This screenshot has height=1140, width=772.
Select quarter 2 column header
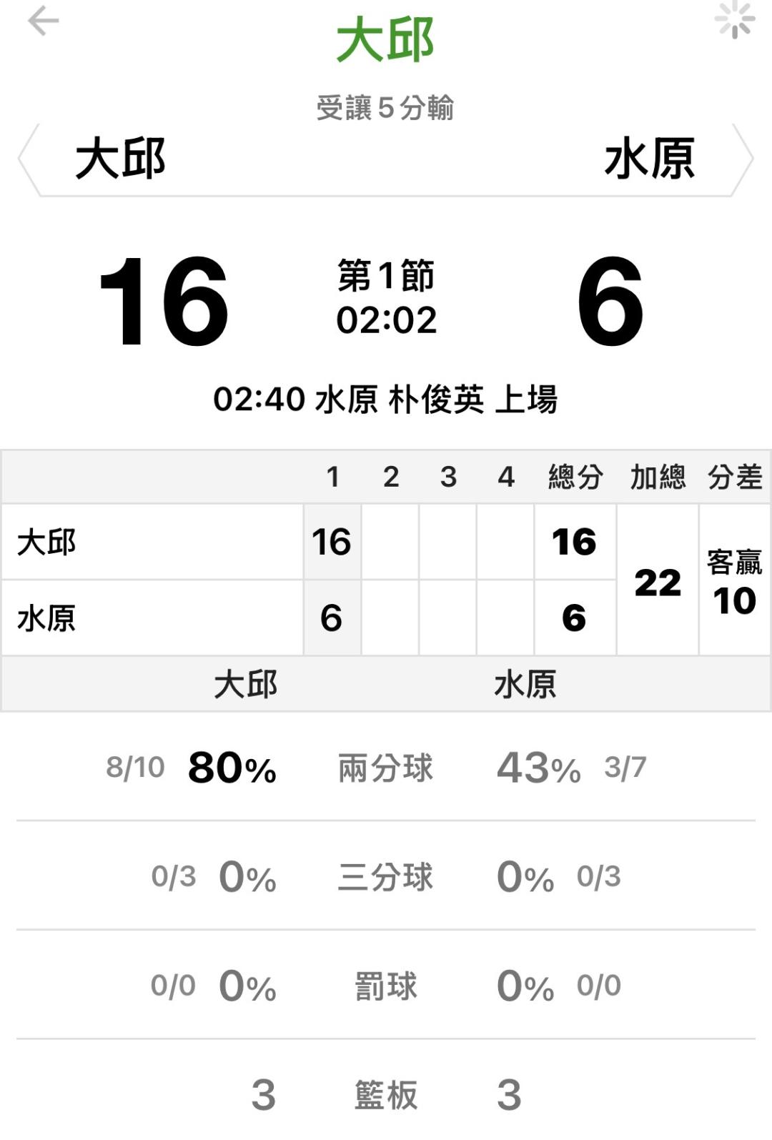pos(390,477)
